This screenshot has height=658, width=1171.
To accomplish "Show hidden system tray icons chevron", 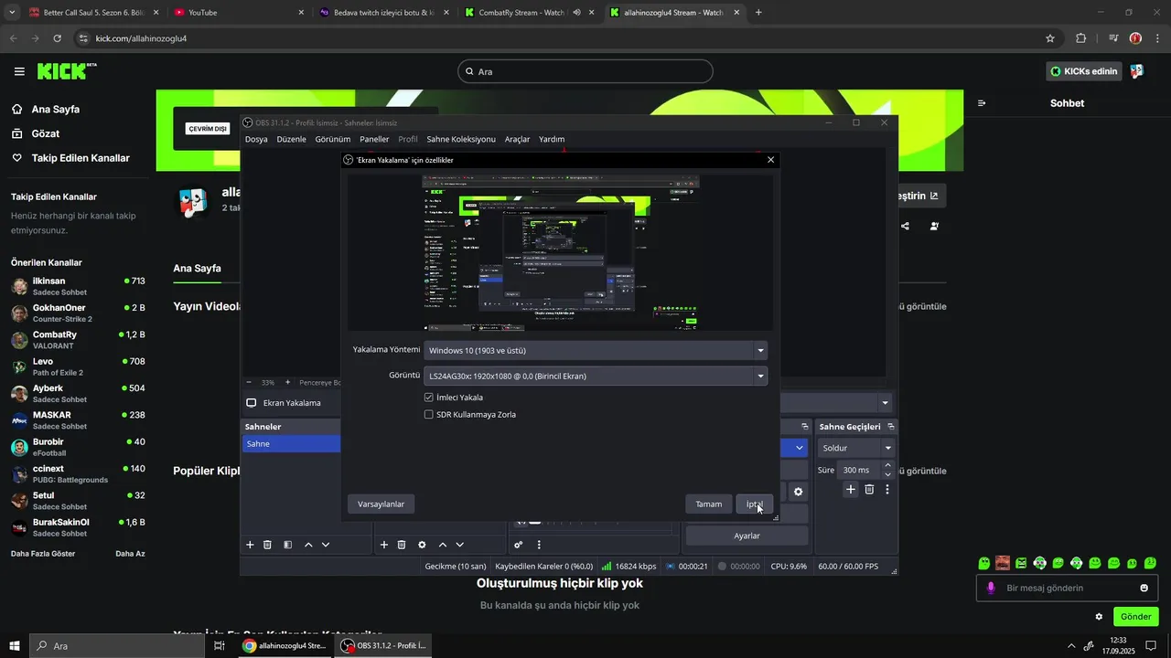I will click(1069, 645).
